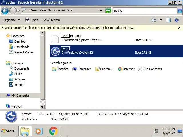The width and height of the screenshot is (183, 137).
Task: Open the Start menu
Action: [8, 131]
